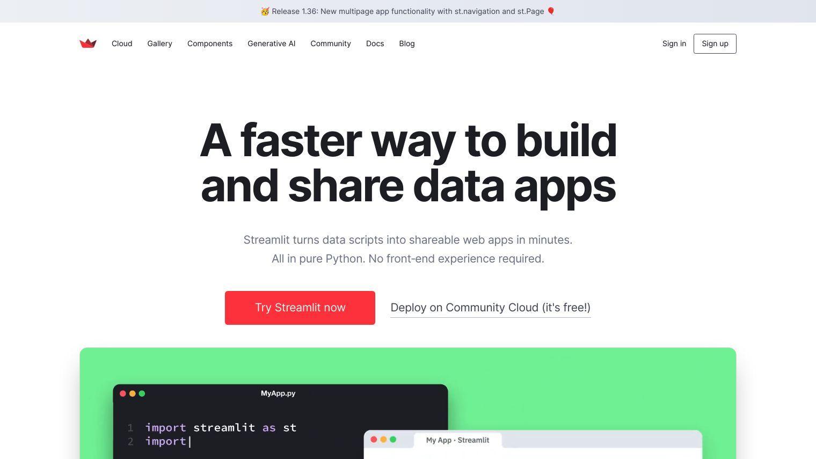Click second-line 'import' in code editor
The height and width of the screenshot is (459, 816).
[x=165, y=441]
